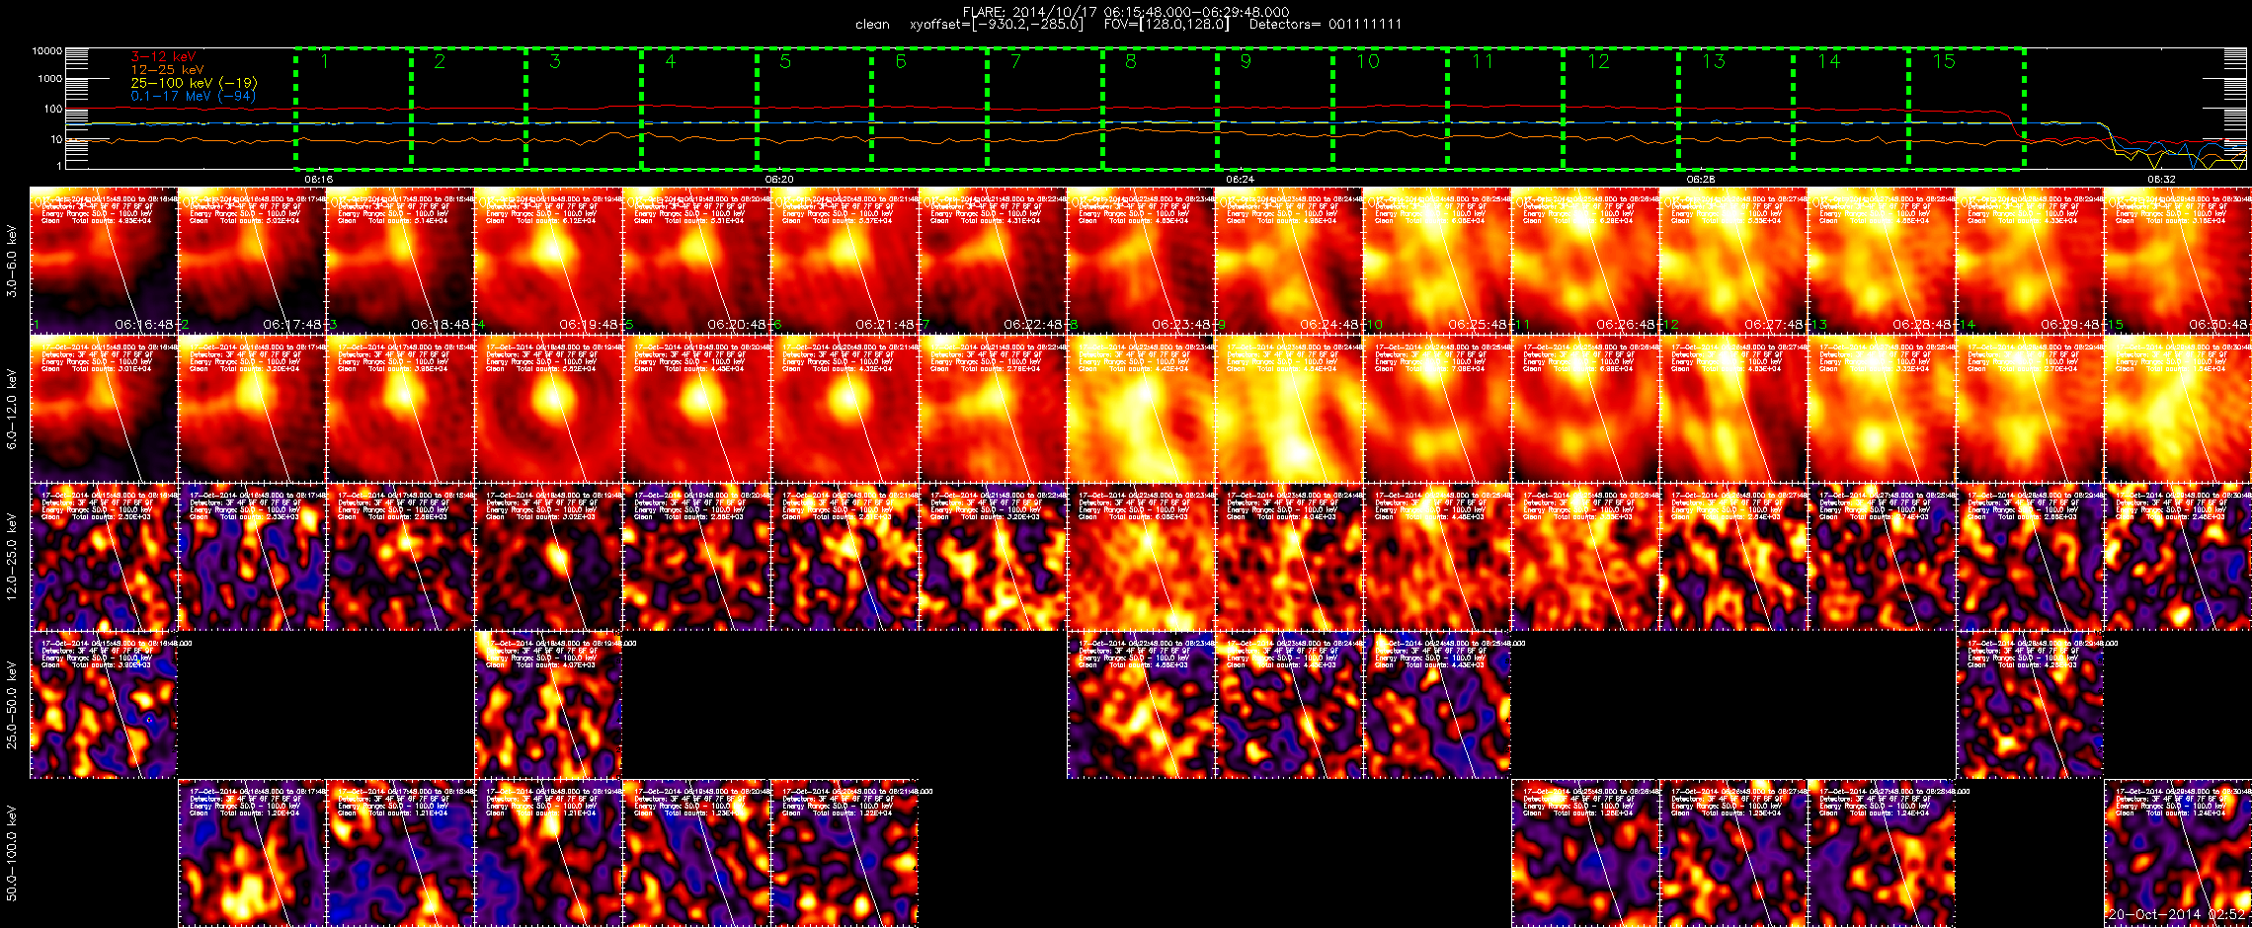Click the '12.0-25.0 keV' row label
This screenshot has width=2252, height=928.
pyautogui.click(x=12, y=558)
